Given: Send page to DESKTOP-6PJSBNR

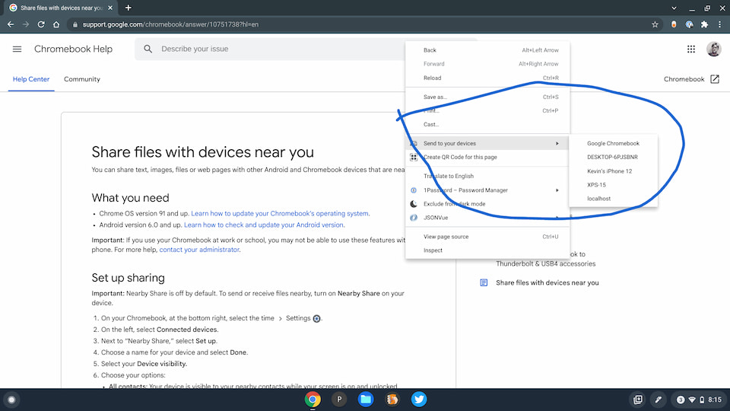Looking at the screenshot, I should [613, 157].
